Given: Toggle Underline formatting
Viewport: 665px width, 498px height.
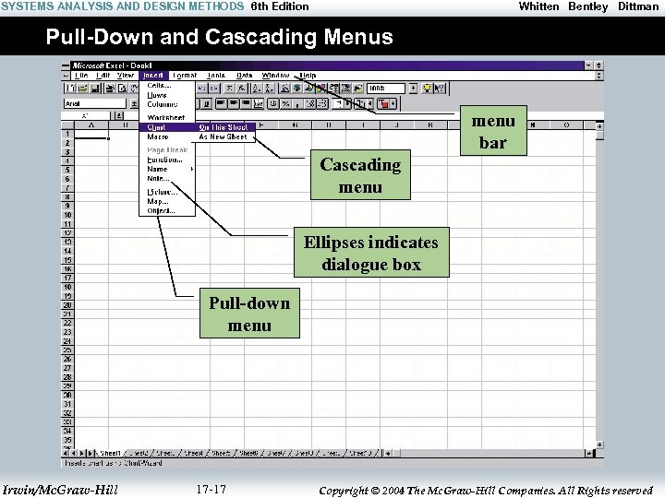Looking at the screenshot, I should [207, 103].
